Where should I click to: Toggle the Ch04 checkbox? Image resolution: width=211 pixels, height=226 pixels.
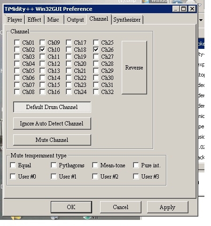point(17,63)
